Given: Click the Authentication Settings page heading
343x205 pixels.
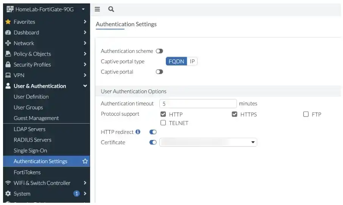Looking at the screenshot, I should [126, 24].
